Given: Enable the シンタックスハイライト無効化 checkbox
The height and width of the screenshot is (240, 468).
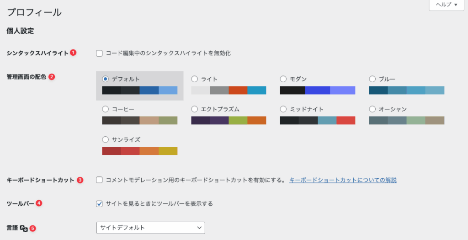Looking at the screenshot, I should tap(99, 53).
